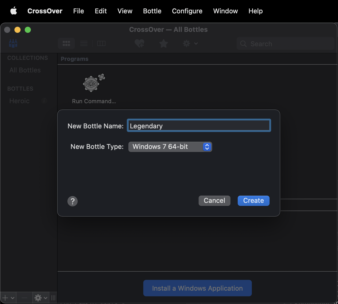The height and width of the screenshot is (304, 338).
Task: Click the COLLECTIONS sidebar heading
Action: click(28, 58)
